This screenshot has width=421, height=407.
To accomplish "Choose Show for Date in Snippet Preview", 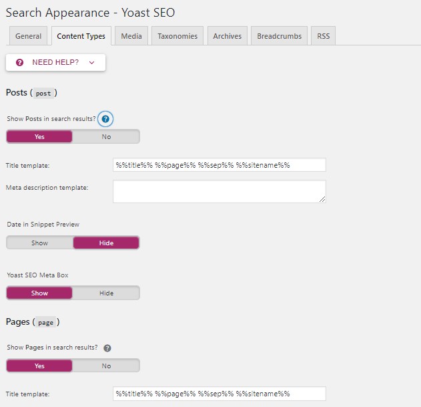I will point(40,243).
